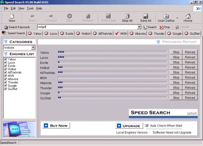Click the Search Keywords label icon
Screen dimensions: 203x146
[6, 27]
